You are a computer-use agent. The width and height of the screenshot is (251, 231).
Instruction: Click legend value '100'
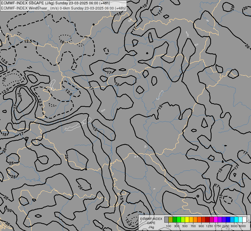pos(168,226)
